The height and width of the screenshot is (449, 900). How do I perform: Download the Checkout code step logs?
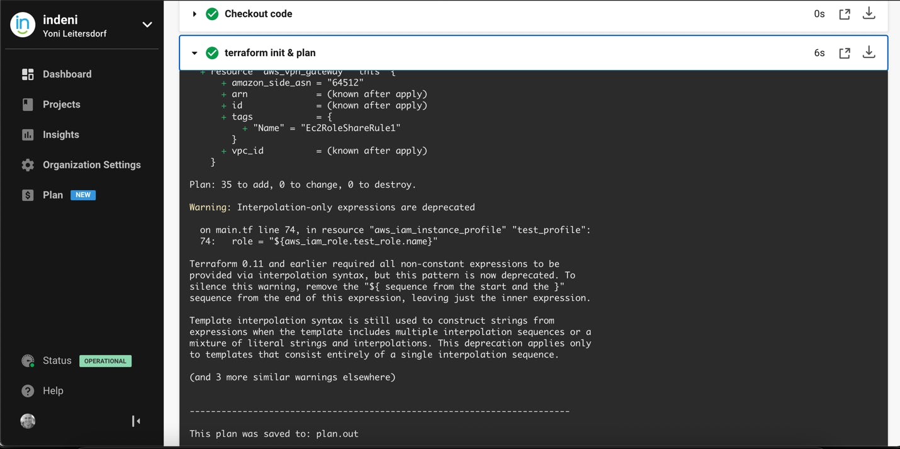[869, 13]
